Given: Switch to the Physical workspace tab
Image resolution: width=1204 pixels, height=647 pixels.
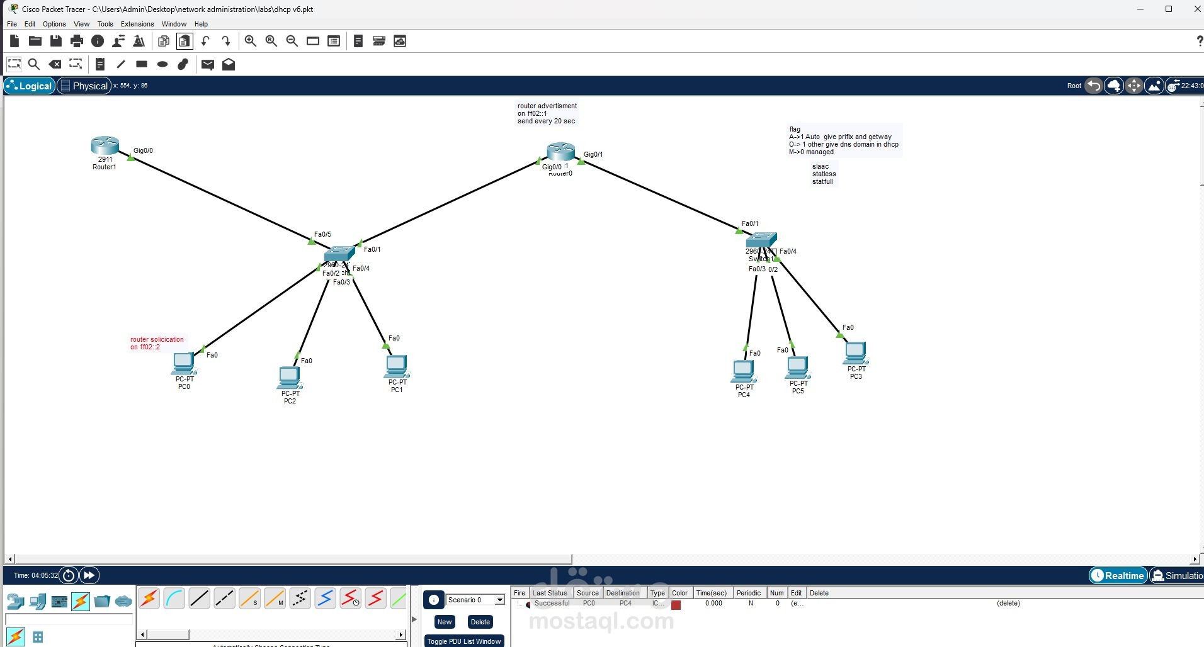Looking at the screenshot, I should pyautogui.click(x=84, y=85).
